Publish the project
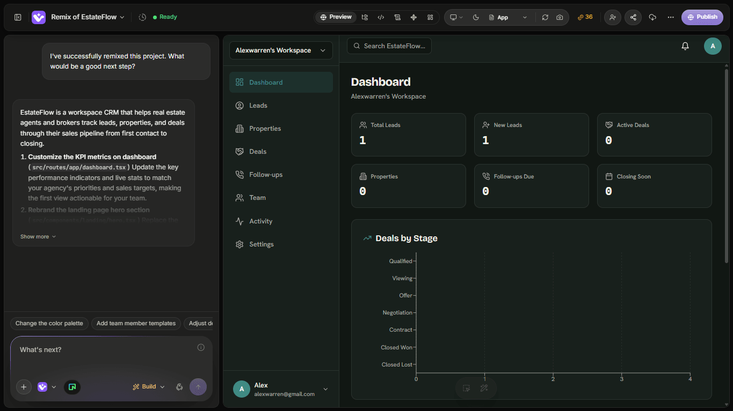The width and height of the screenshot is (733, 411). pyautogui.click(x=702, y=17)
